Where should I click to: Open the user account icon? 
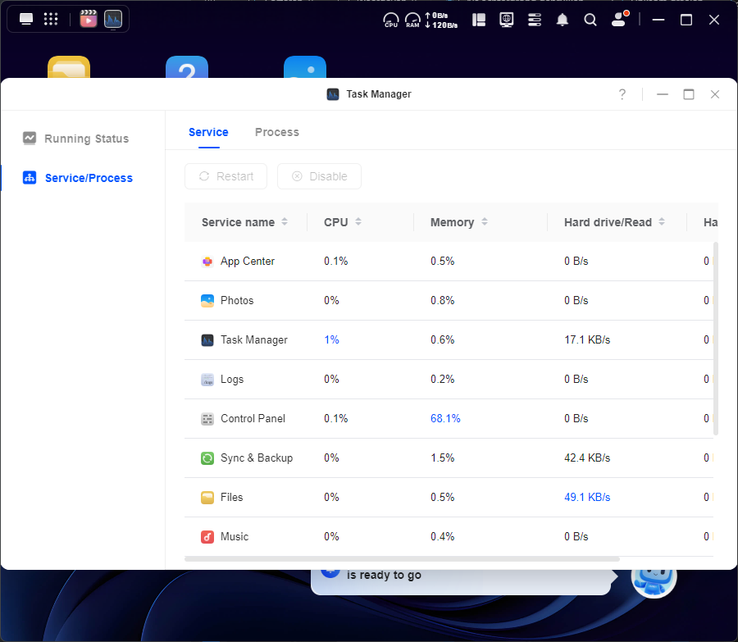tap(619, 20)
